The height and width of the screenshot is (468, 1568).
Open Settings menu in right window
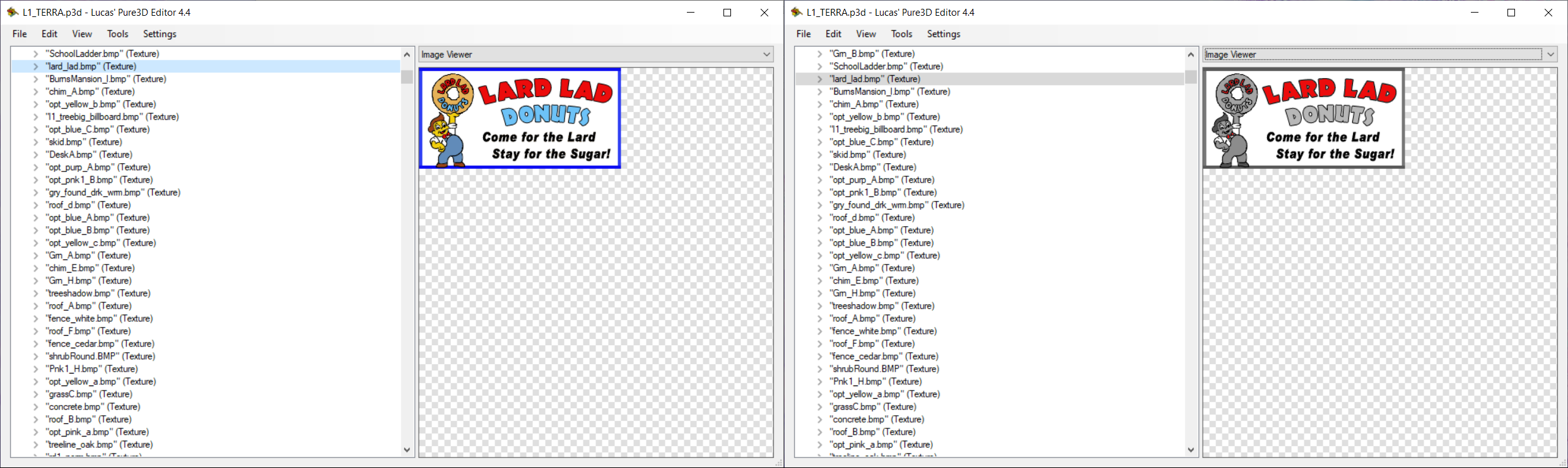[x=944, y=34]
